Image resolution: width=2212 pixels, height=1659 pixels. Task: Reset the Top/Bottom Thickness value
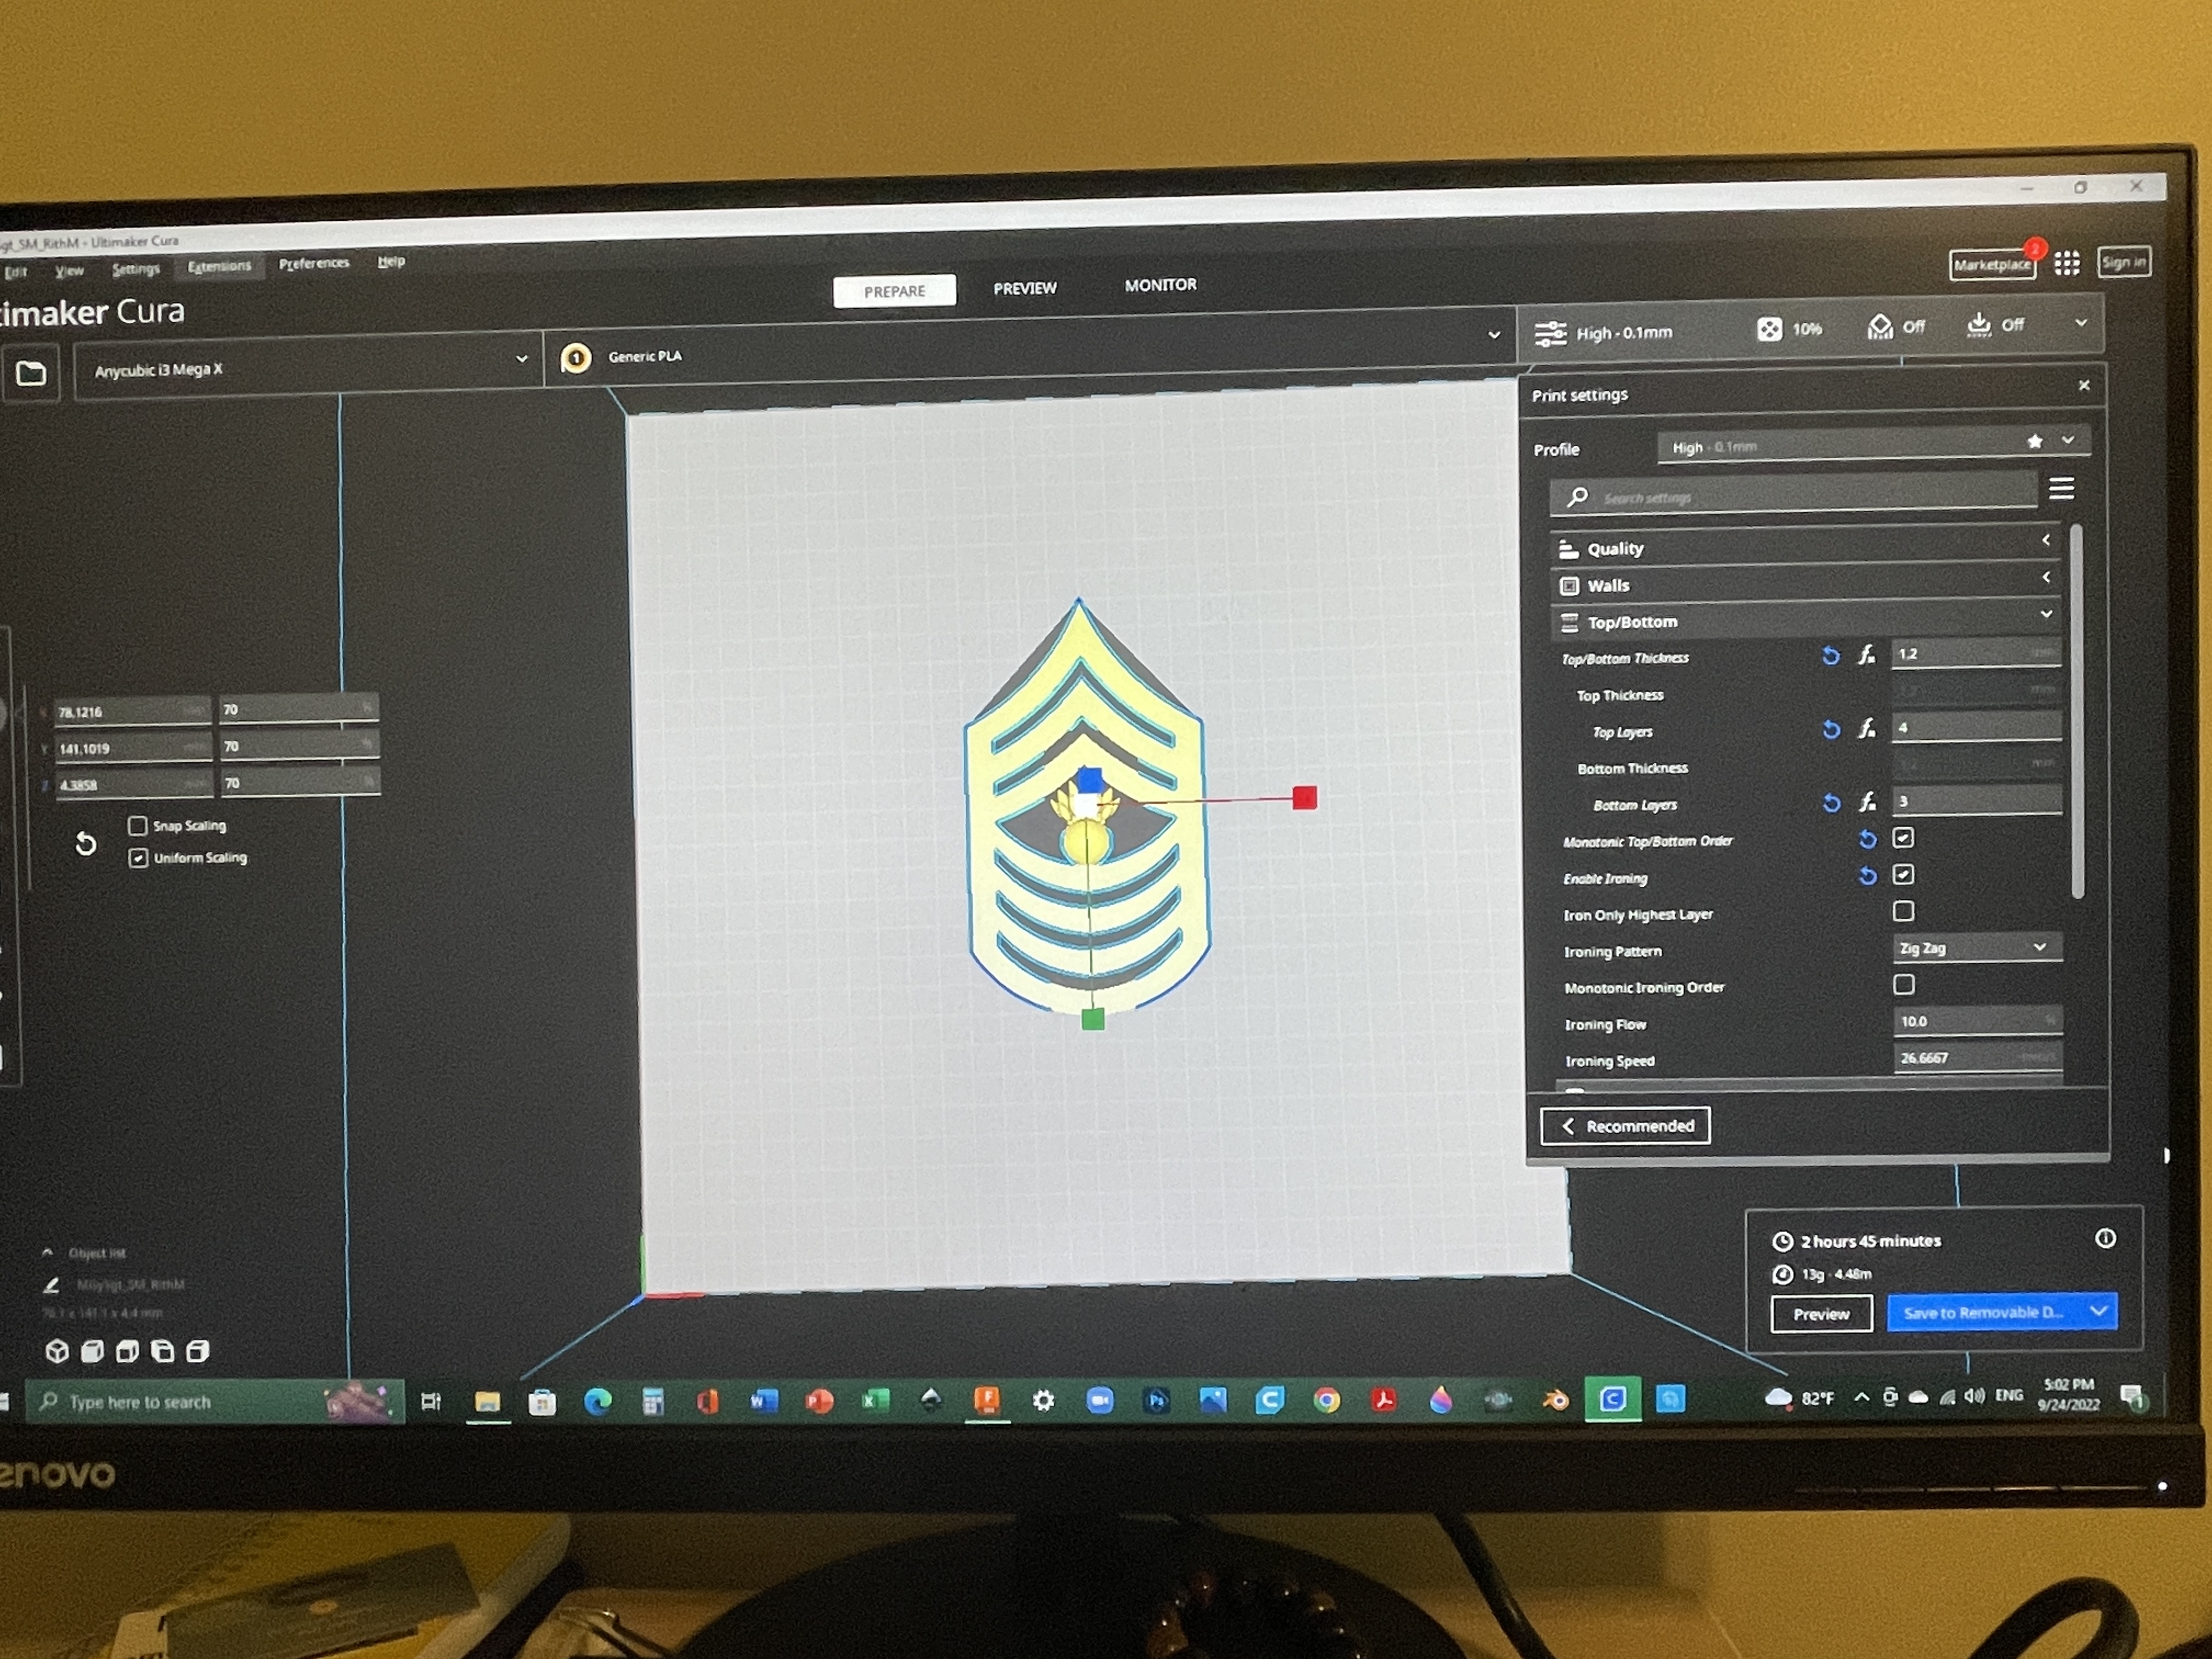pos(1830,655)
